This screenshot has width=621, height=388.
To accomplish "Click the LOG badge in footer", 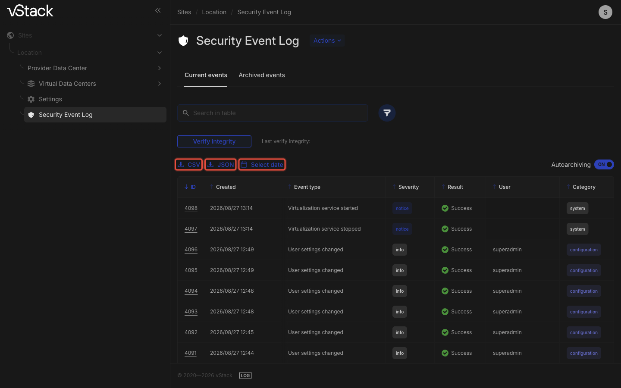I will click(x=245, y=375).
